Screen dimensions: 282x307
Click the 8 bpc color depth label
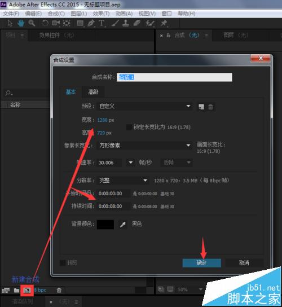40,290
